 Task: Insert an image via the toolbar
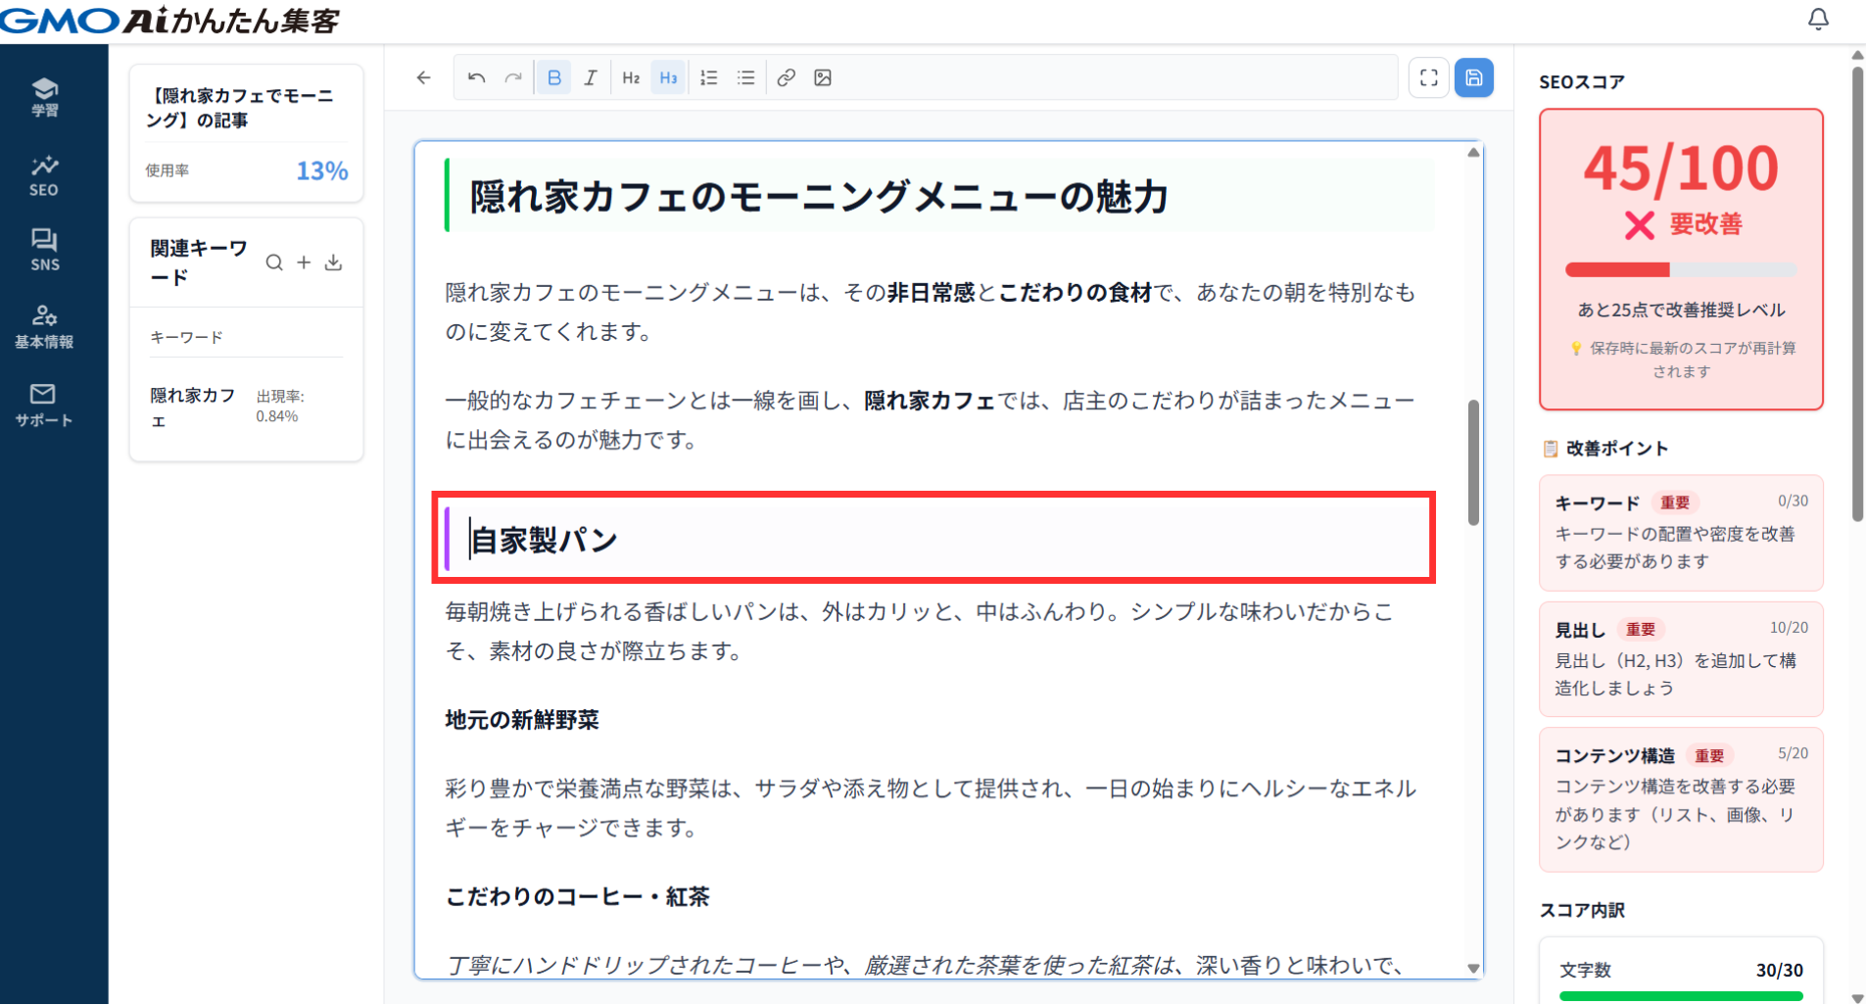823,78
